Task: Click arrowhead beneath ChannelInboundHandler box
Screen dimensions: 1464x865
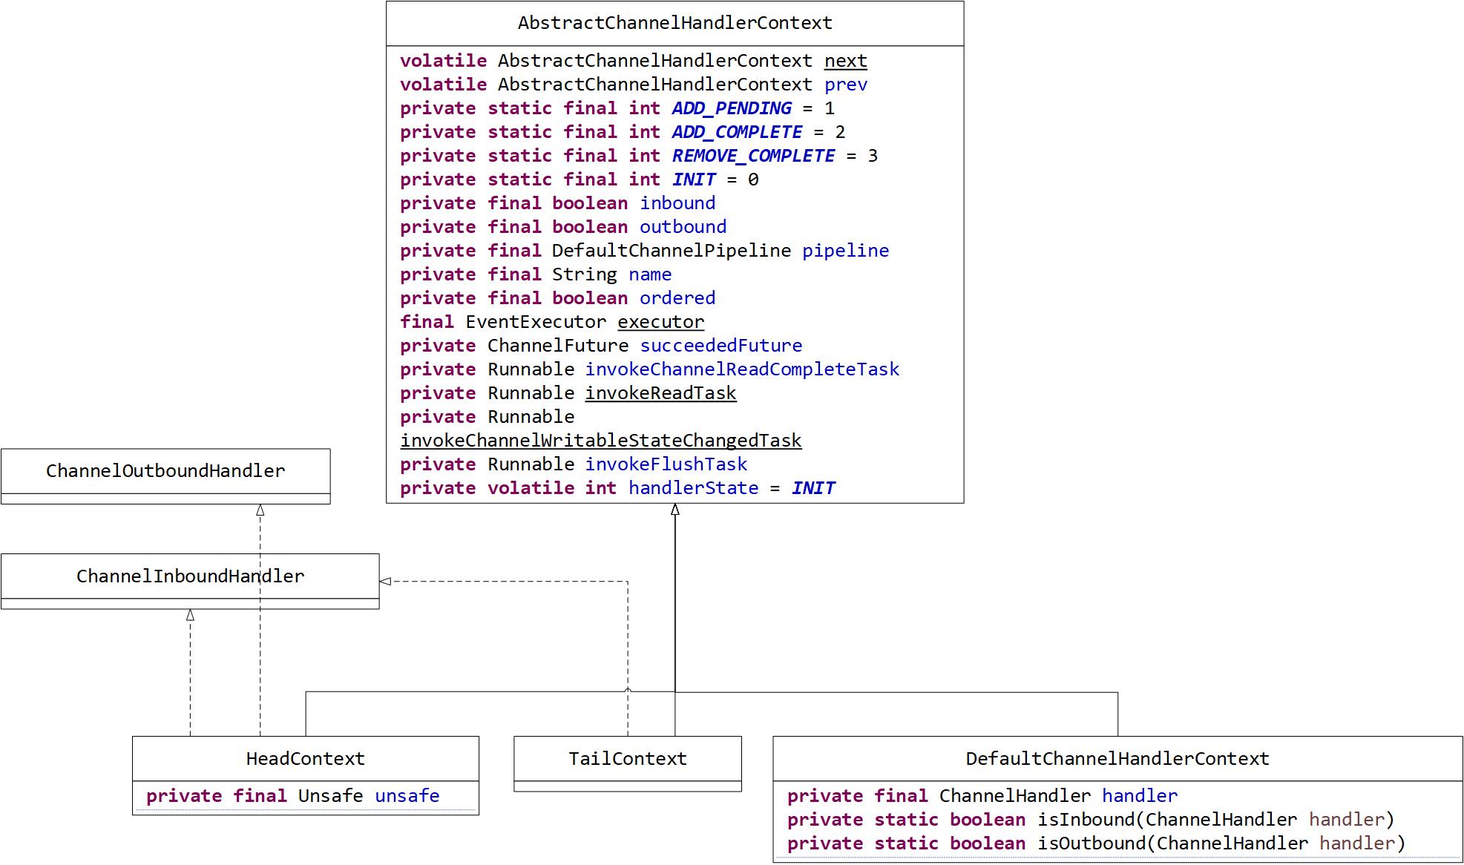Action: [190, 616]
